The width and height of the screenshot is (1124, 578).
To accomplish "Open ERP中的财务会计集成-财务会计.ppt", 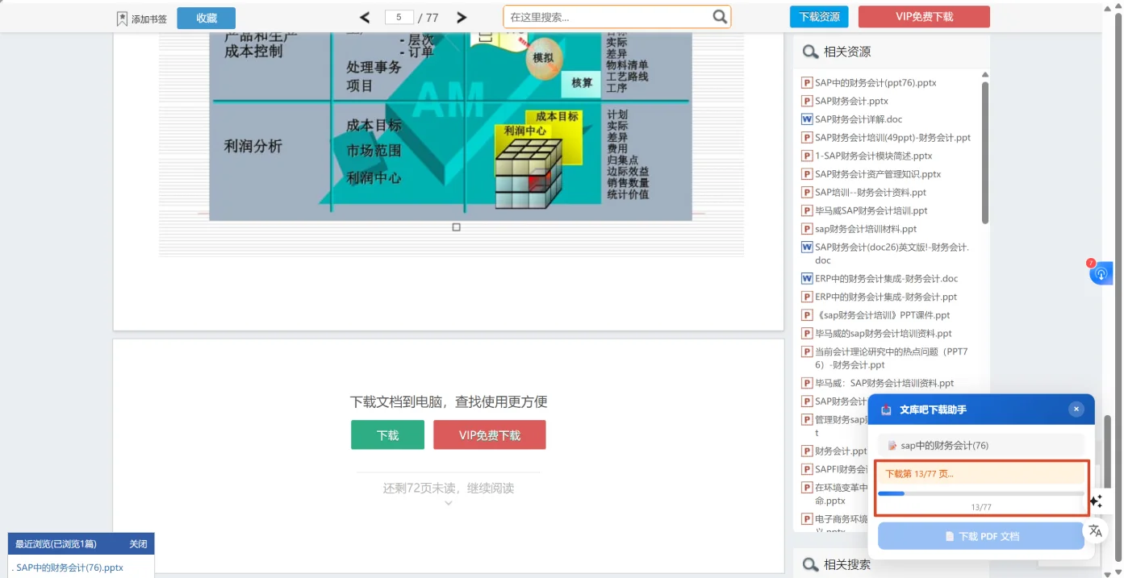I will click(886, 297).
